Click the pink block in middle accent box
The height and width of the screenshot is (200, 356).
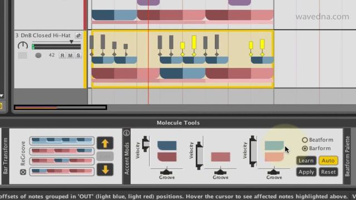pos(220,157)
